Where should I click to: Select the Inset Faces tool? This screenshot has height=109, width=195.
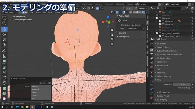coord(4,67)
